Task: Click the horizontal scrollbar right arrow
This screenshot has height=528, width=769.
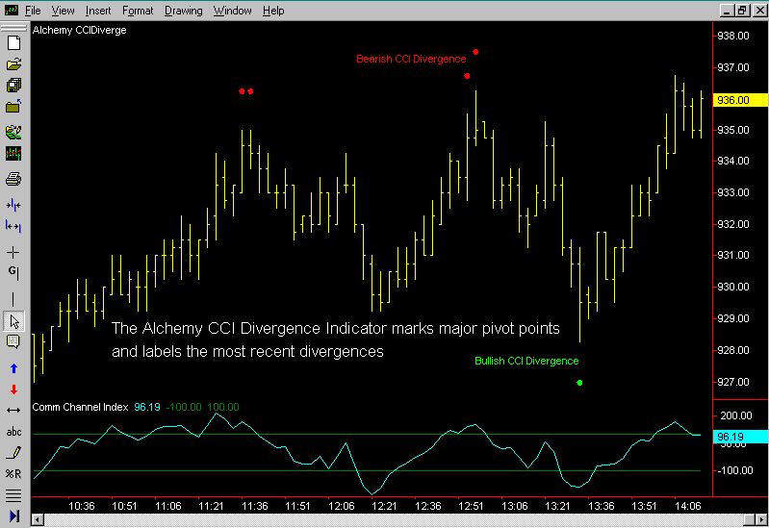Action: pyautogui.click(x=761, y=519)
